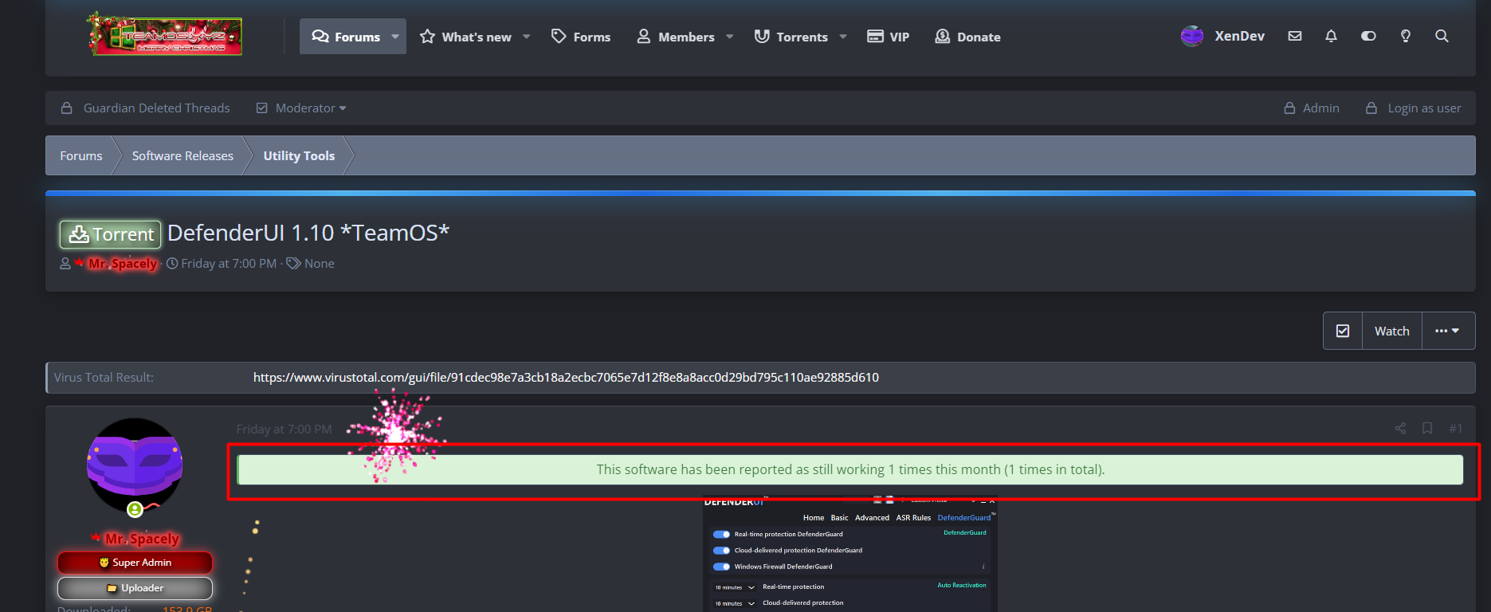
Task: Open the Members page
Action: click(x=676, y=37)
